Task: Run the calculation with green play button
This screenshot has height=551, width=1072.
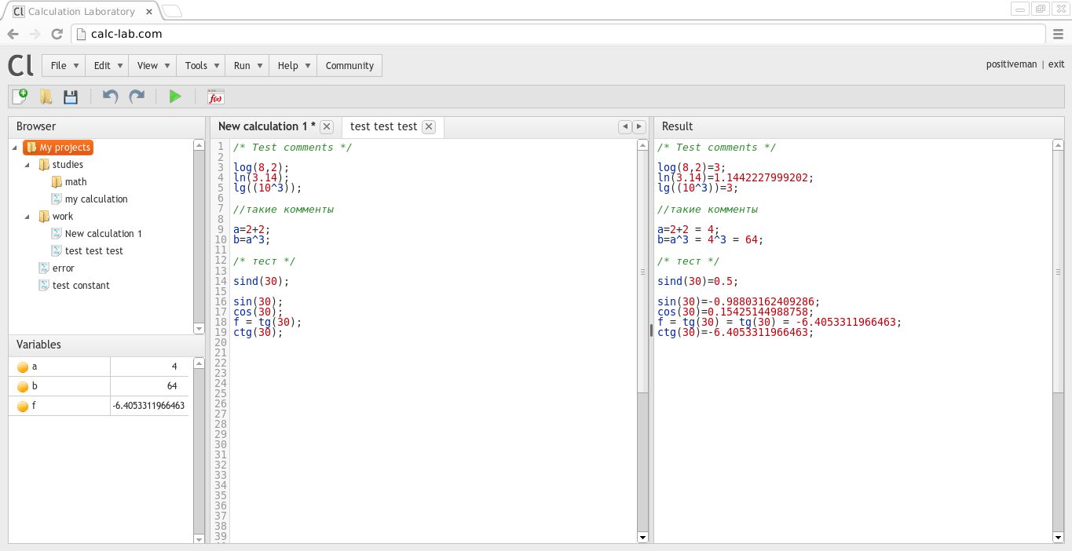Action: (x=175, y=97)
